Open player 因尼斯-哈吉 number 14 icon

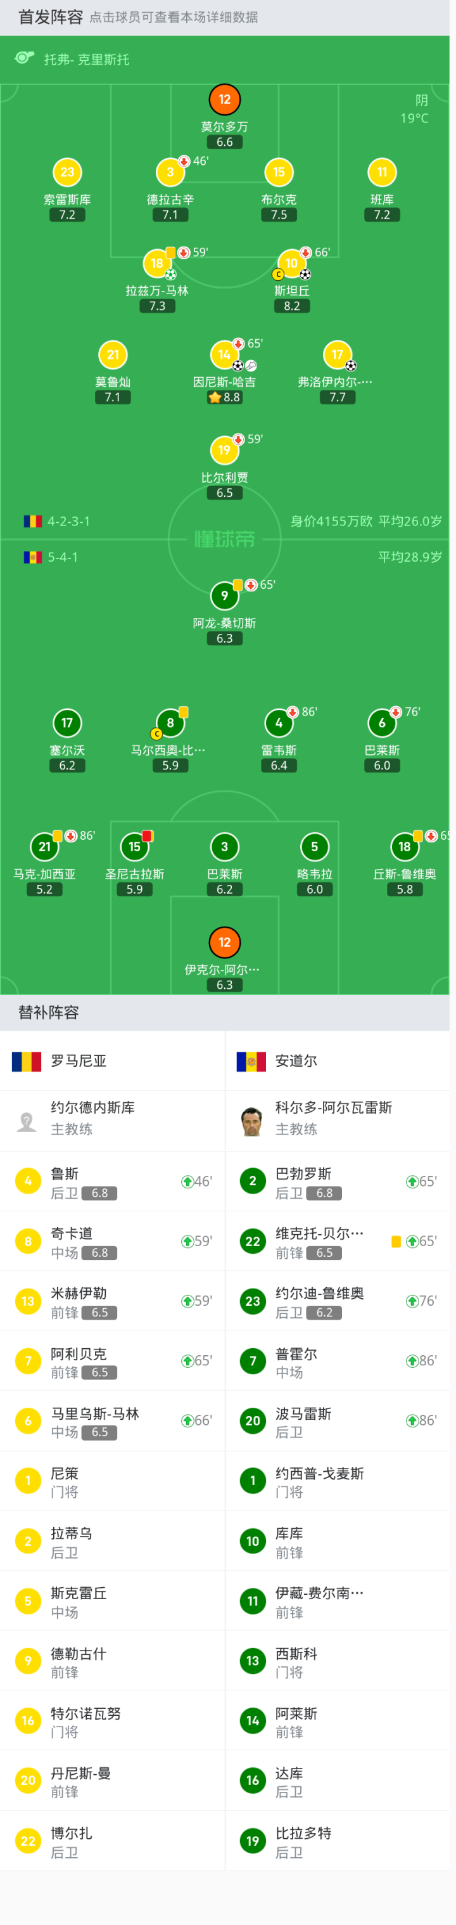click(225, 354)
